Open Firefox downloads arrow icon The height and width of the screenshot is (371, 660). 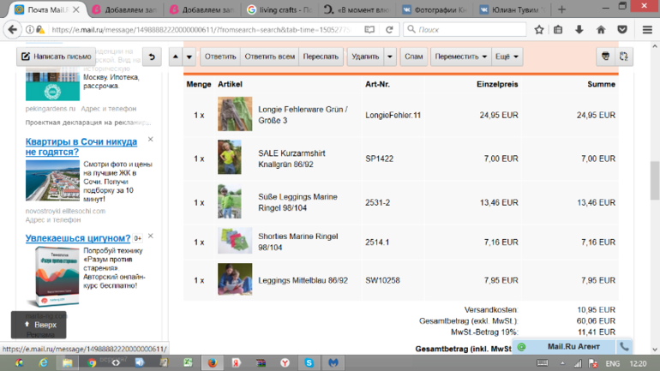[579, 29]
